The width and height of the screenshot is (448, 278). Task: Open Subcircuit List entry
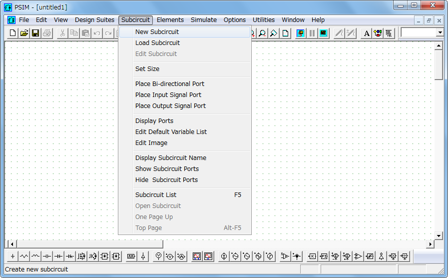pos(185,195)
